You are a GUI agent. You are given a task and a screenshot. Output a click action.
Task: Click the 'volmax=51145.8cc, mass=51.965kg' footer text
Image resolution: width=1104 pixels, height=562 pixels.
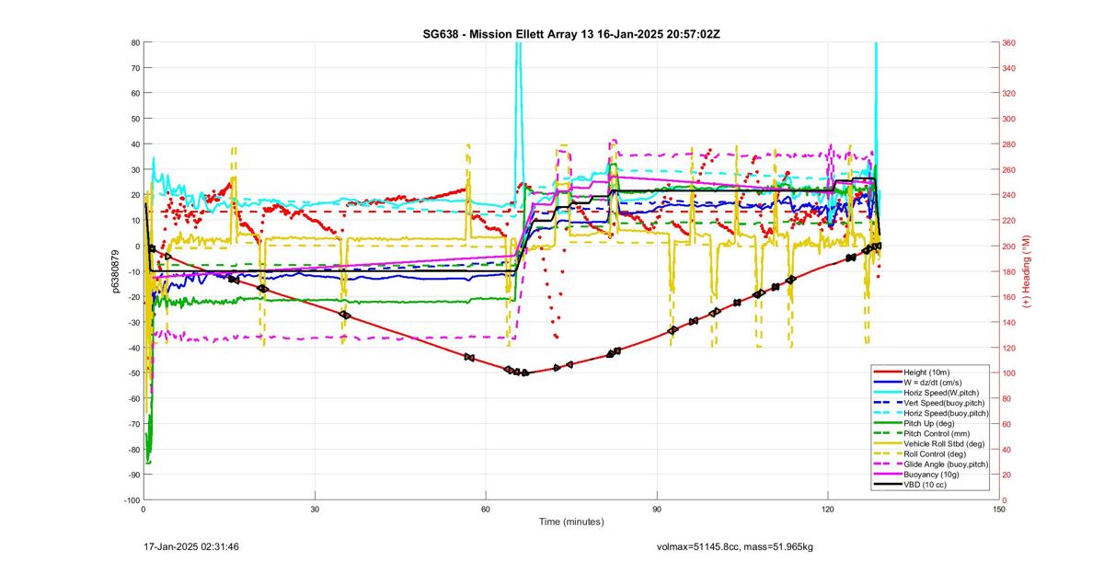(735, 547)
